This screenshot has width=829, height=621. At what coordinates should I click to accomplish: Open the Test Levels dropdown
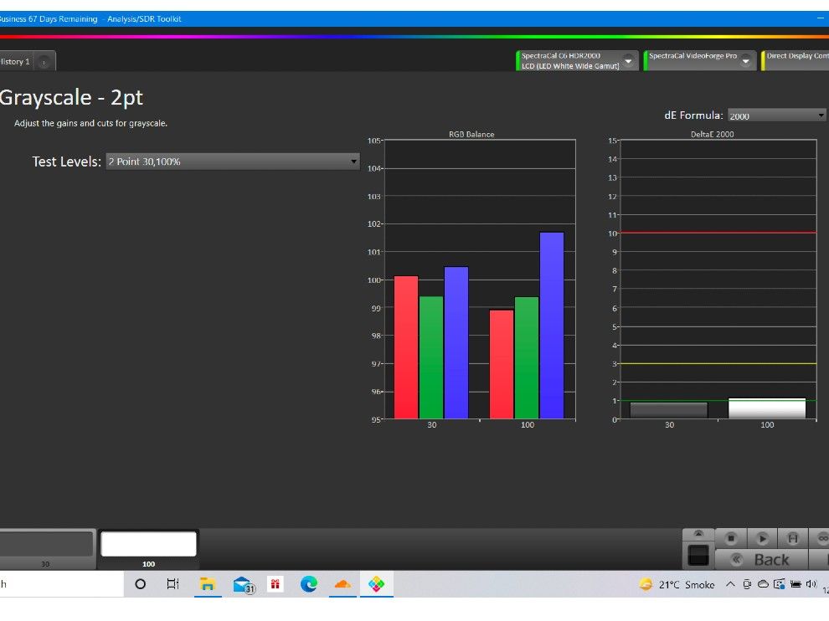click(233, 162)
